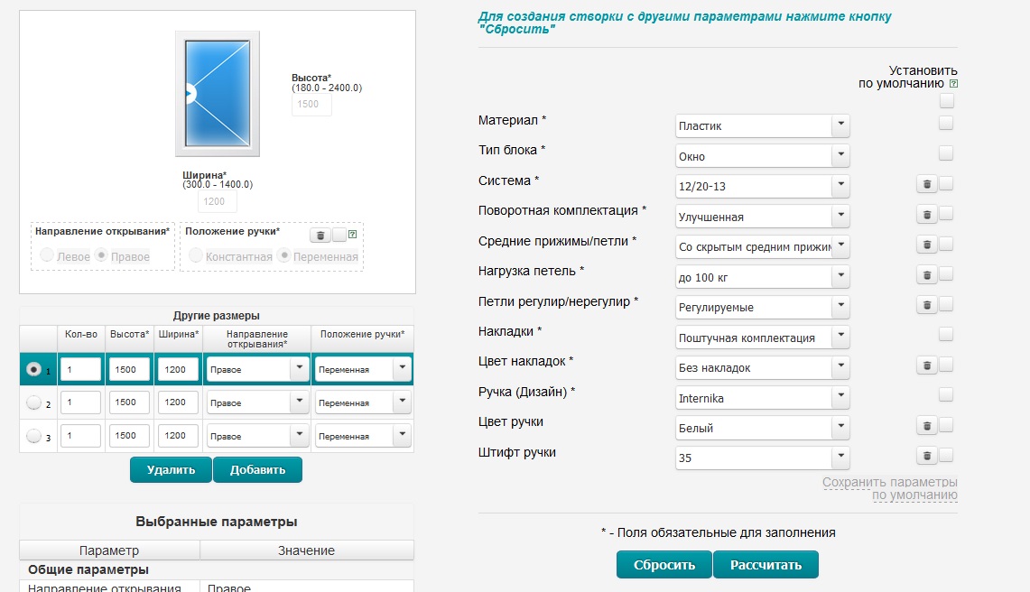Click green help icon near Установить по умолчанию

point(953,84)
